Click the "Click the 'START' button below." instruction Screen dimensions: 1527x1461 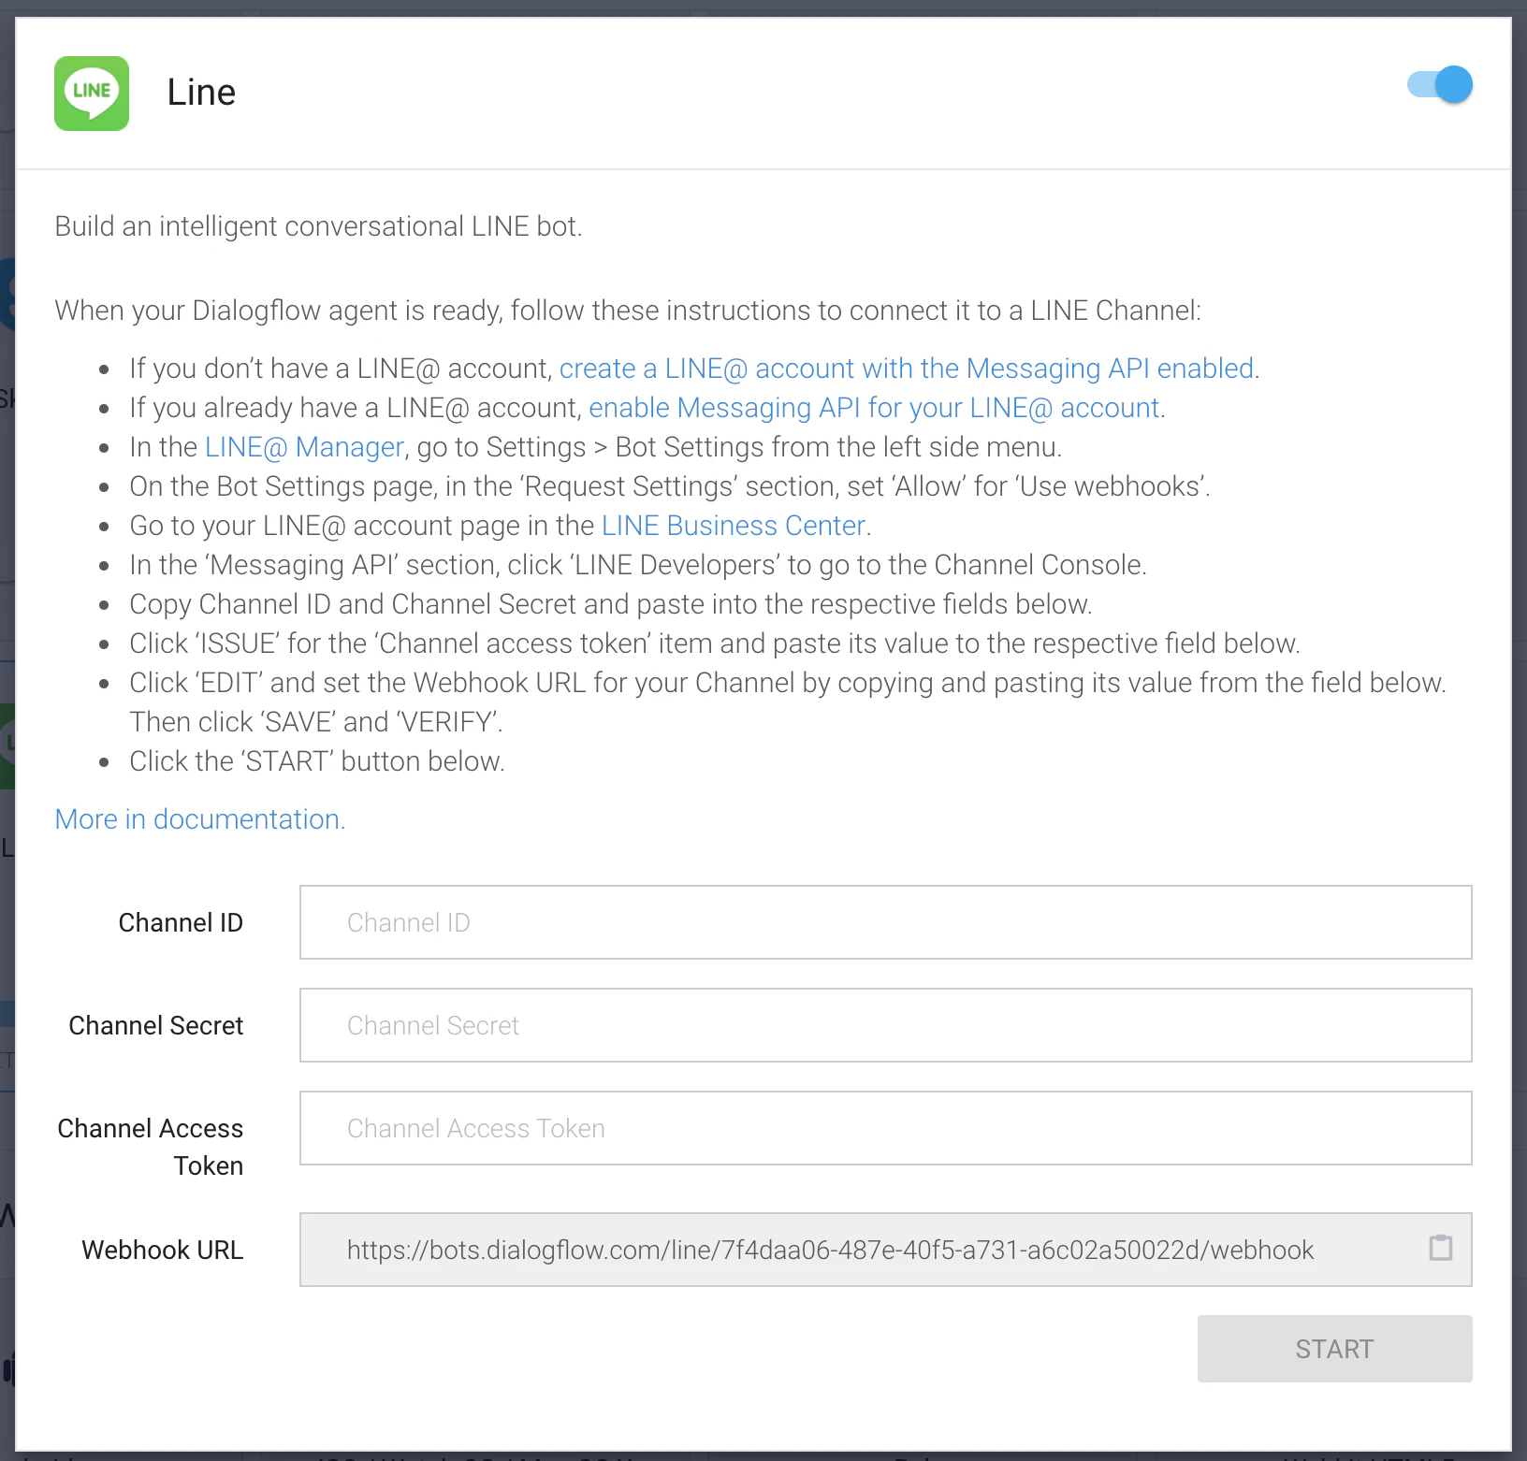(317, 761)
